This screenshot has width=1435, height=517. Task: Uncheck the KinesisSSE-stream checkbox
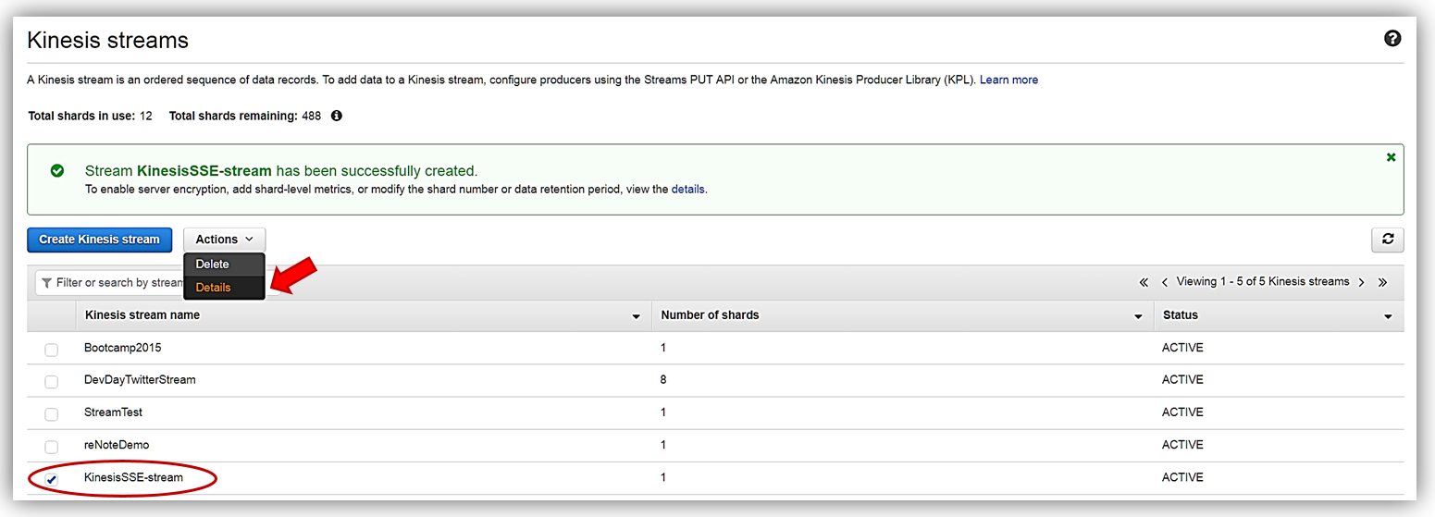point(52,479)
